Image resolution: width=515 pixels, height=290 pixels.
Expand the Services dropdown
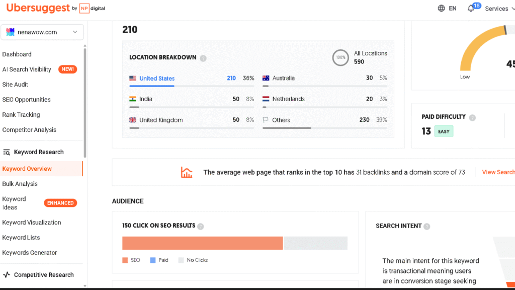[496, 8]
